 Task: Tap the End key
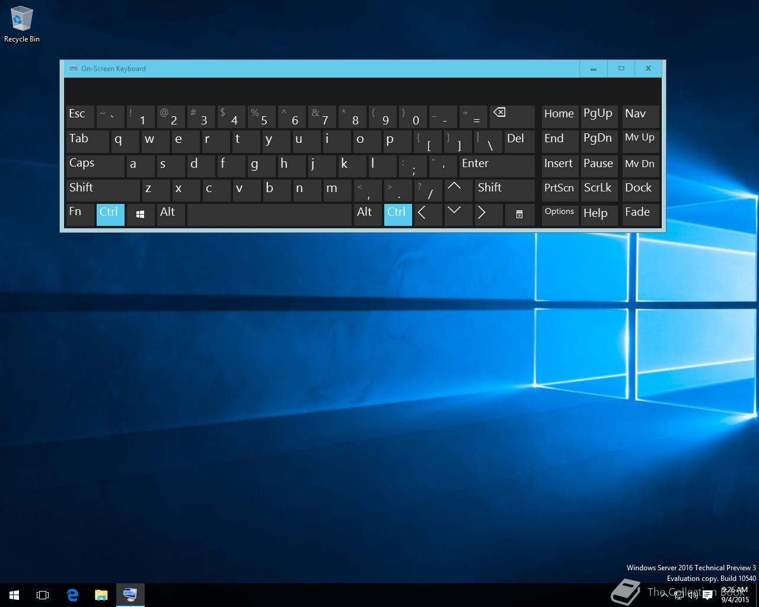(x=560, y=141)
